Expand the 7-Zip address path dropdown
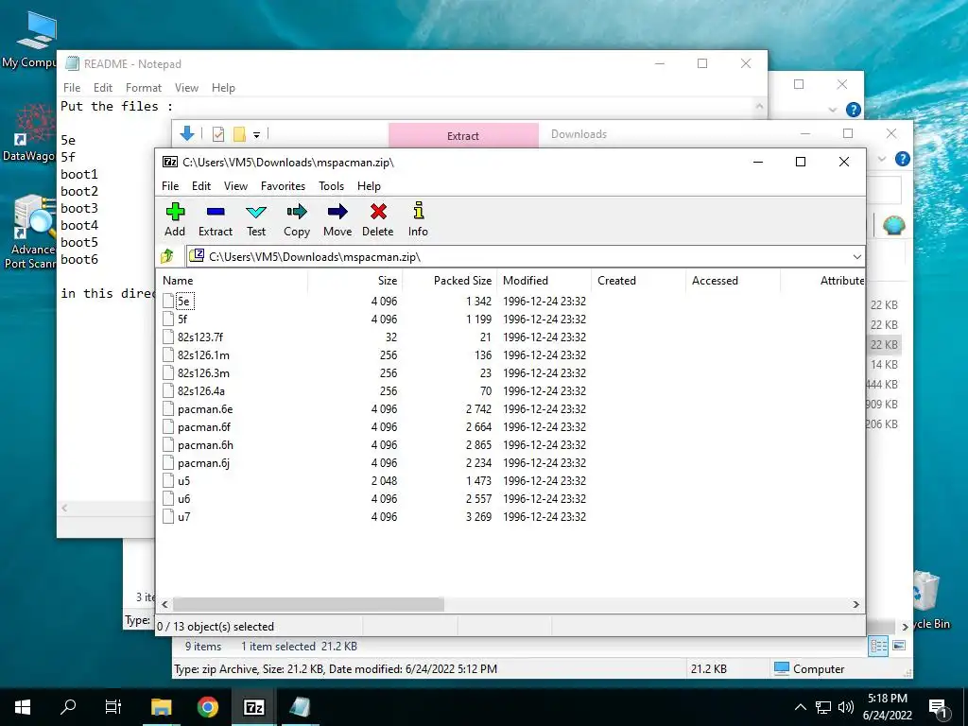The image size is (968, 726). coord(856,257)
